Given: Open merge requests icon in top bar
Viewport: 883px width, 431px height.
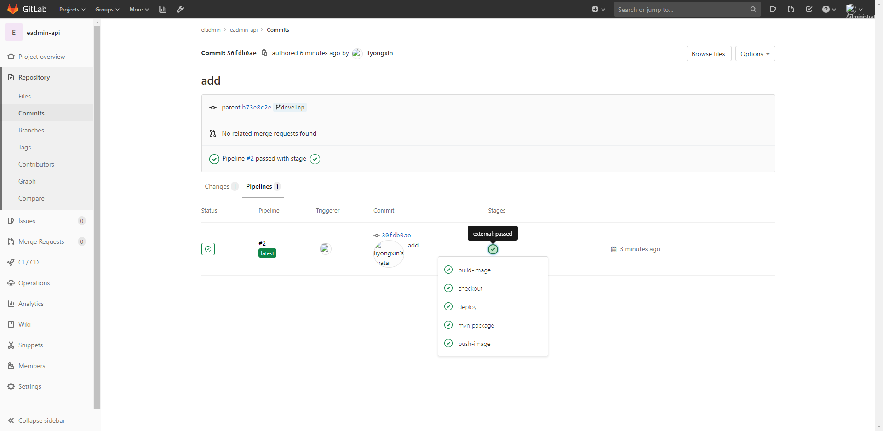Looking at the screenshot, I should pyautogui.click(x=791, y=9).
